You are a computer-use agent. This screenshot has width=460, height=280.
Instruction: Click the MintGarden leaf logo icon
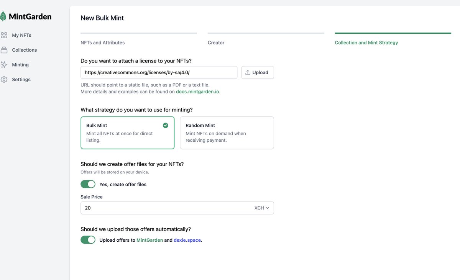click(3, 16)
